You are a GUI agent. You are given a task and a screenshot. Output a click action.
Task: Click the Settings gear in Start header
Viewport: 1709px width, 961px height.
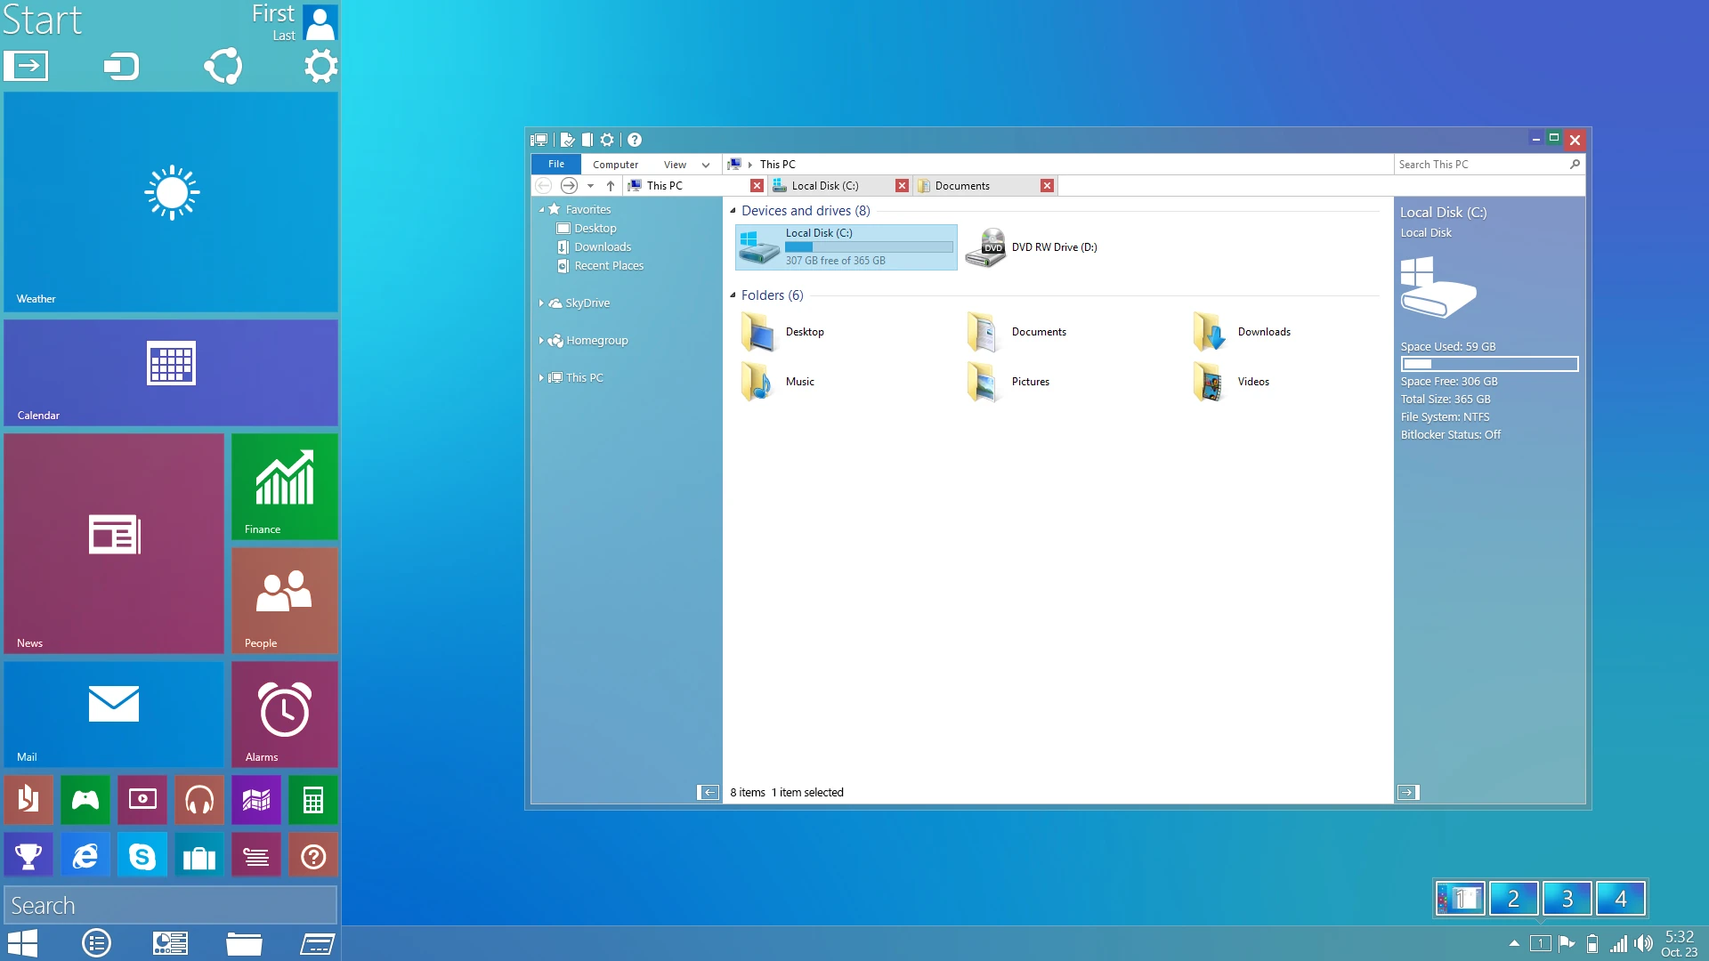(x=321, y=65)
